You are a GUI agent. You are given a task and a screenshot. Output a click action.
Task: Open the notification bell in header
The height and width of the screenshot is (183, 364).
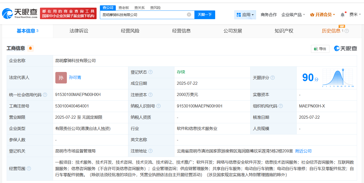click(x=342, y=15)
